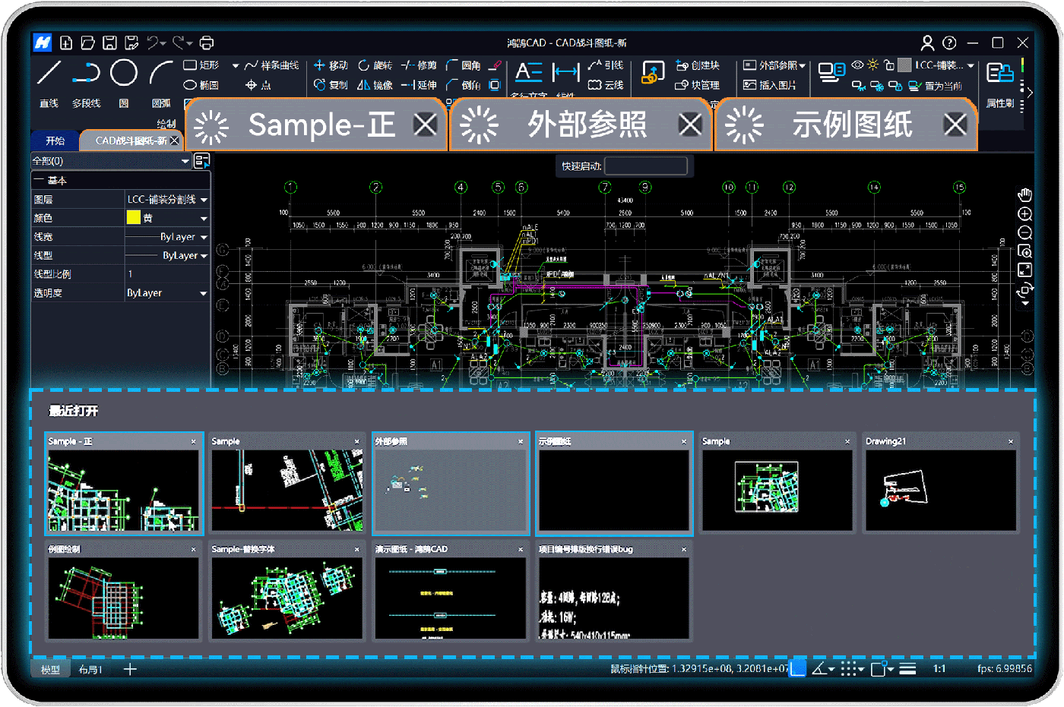Open the 图层 layer dropdown in properties

tap(204, 200)
